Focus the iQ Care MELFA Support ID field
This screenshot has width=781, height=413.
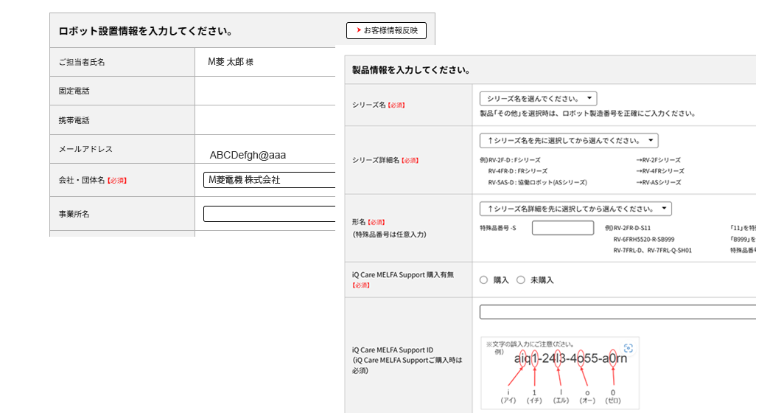[617, 312]
